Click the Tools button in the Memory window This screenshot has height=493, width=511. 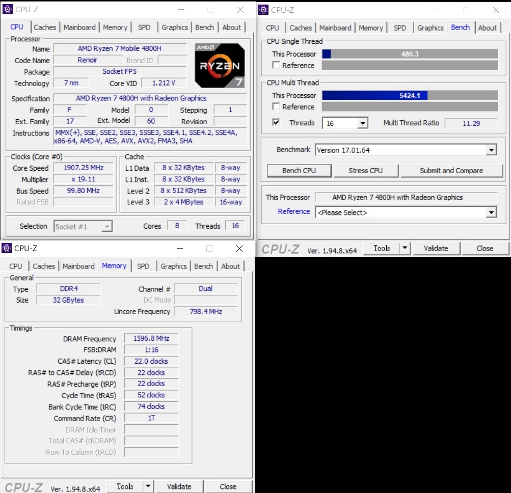pos(125,486)
